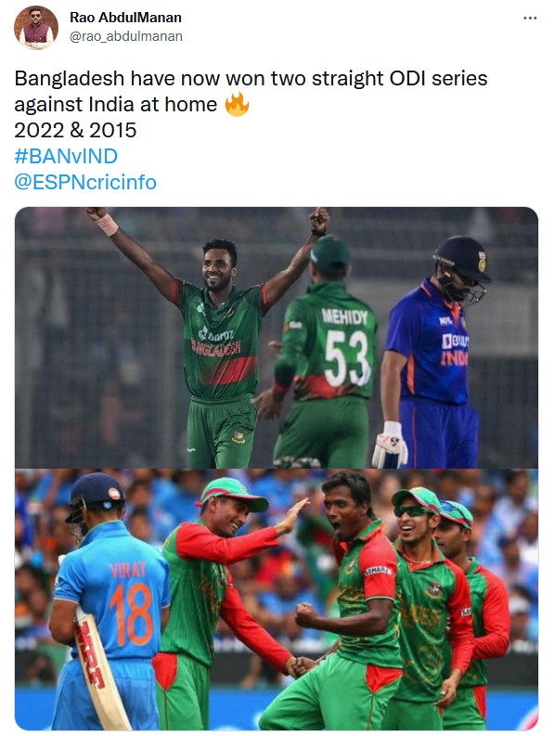Open the bottom photo with Virat 18 jersey
Viewport: 554px width, 736px height.
[277, 600]
